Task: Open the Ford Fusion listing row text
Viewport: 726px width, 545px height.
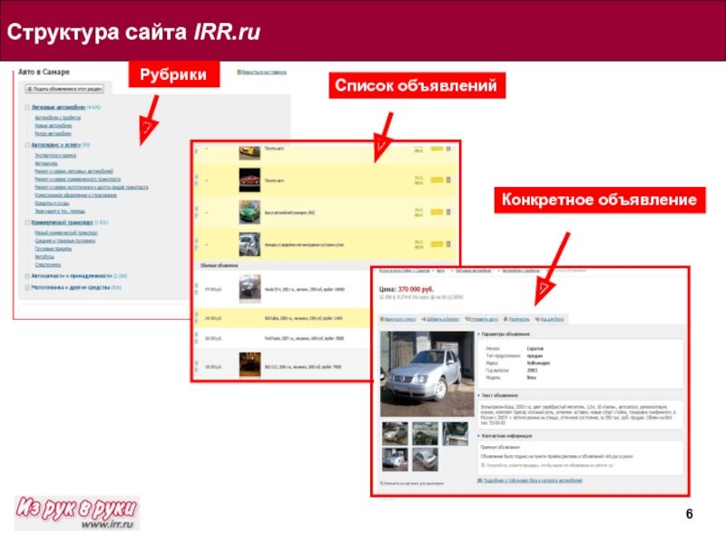Action: tap(304, 338)
